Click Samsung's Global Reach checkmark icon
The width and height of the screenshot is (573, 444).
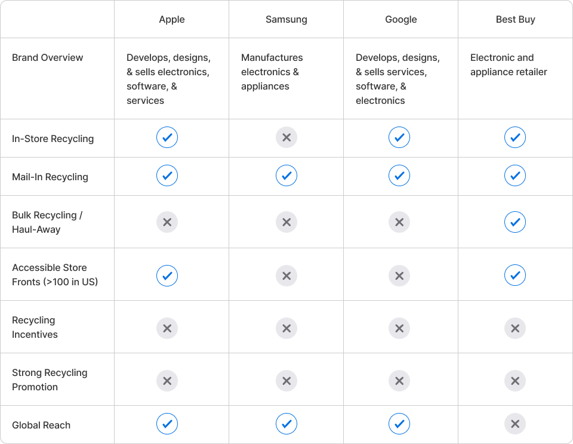(x=286, y=424)
